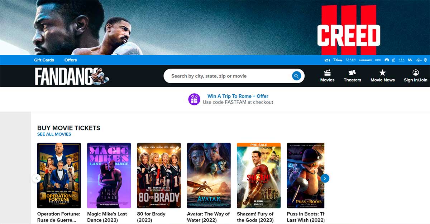Image resolution: width=430 pixels, height=224 pixels.
Task: Click the Paramount mountain logo
Action: tap(387, 60)
